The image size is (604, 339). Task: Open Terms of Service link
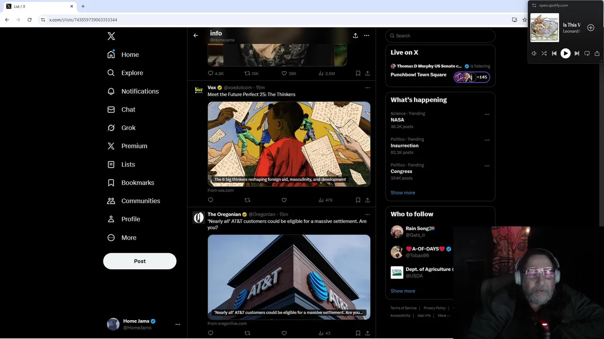pos(403,308)
